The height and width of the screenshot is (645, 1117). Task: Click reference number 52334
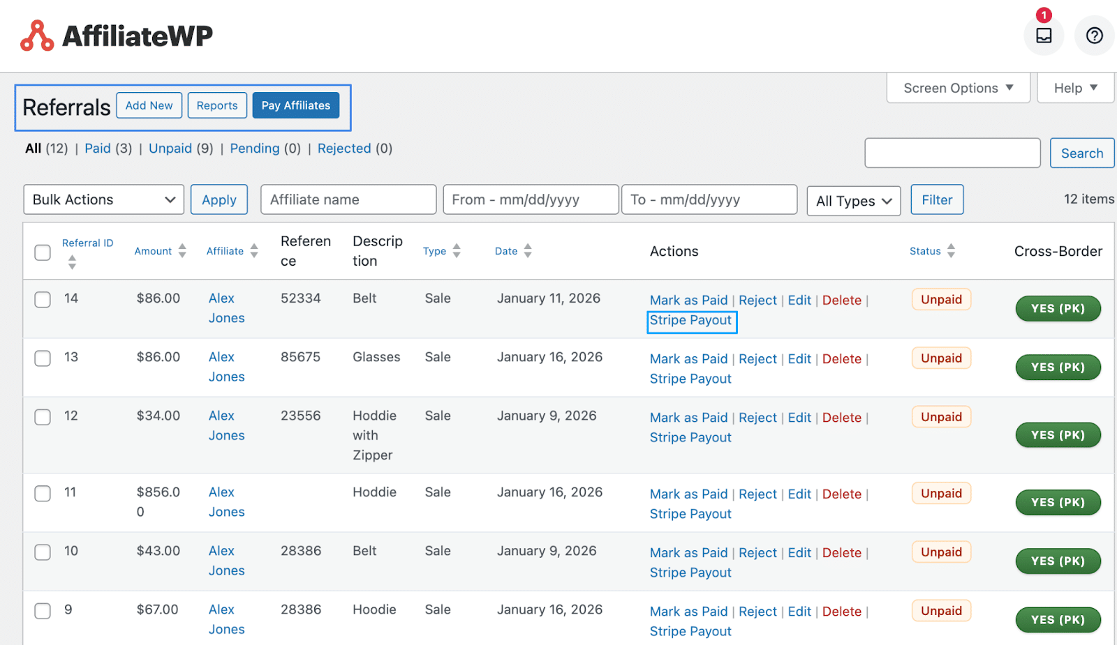[x=301, y=298]
